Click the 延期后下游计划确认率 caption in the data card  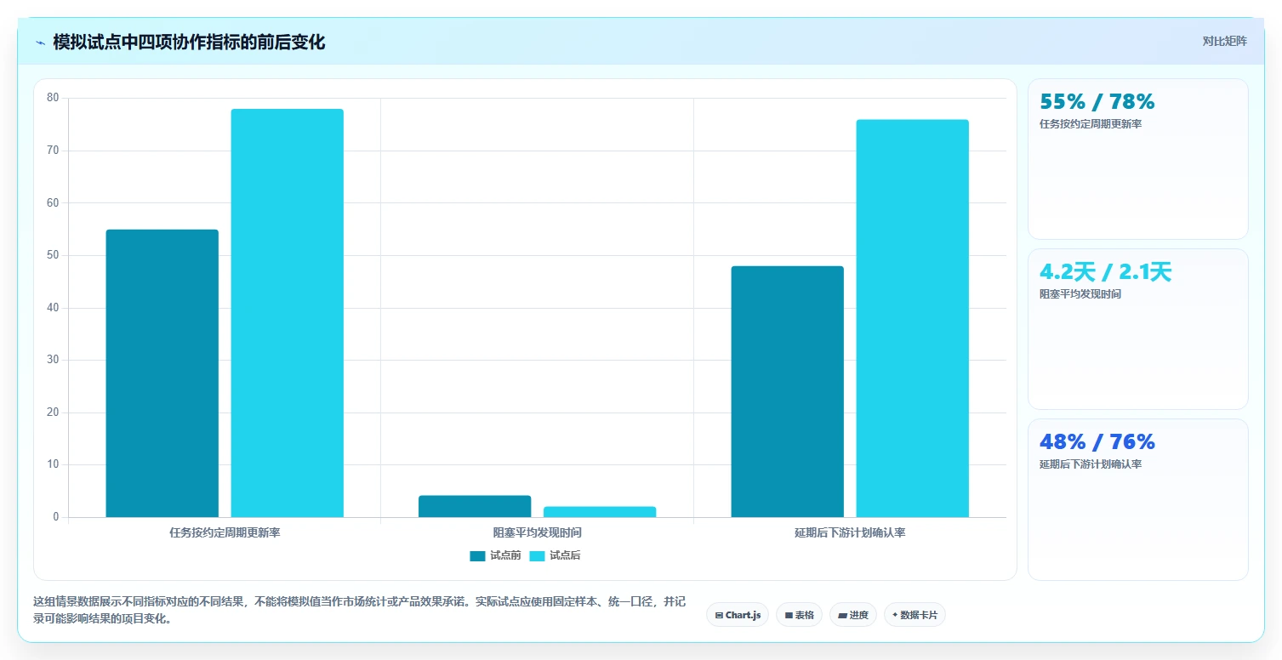(x=1091, y=464)
